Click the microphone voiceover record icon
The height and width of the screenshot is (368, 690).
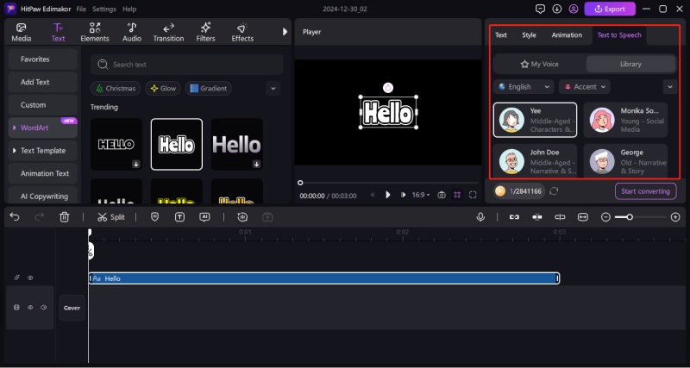pos(480,217)
